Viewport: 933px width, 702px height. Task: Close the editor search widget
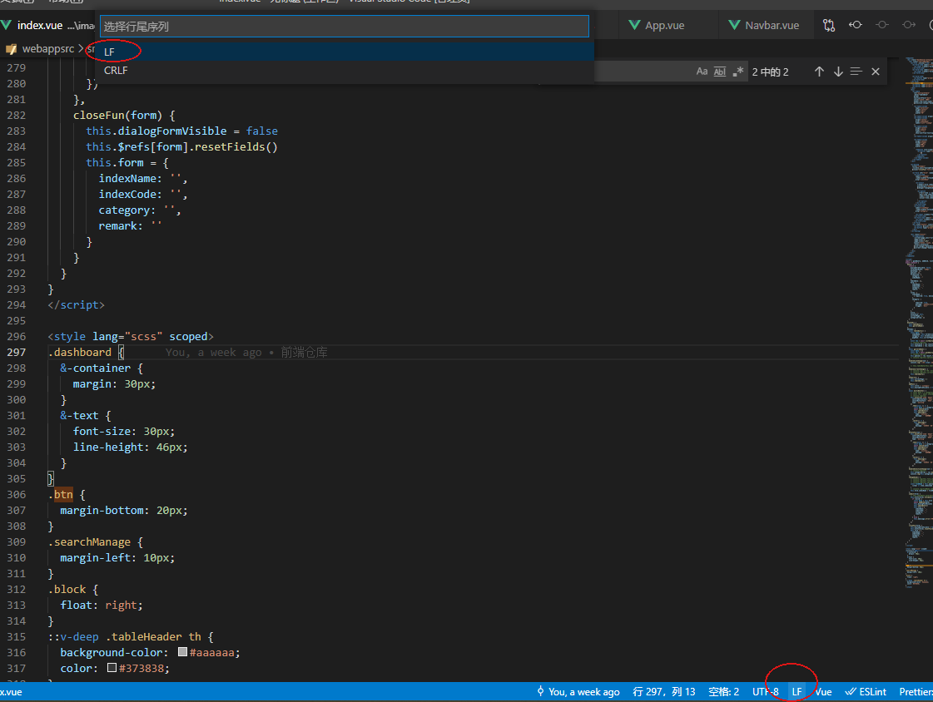pyautogui.click(x=875, y=72)
